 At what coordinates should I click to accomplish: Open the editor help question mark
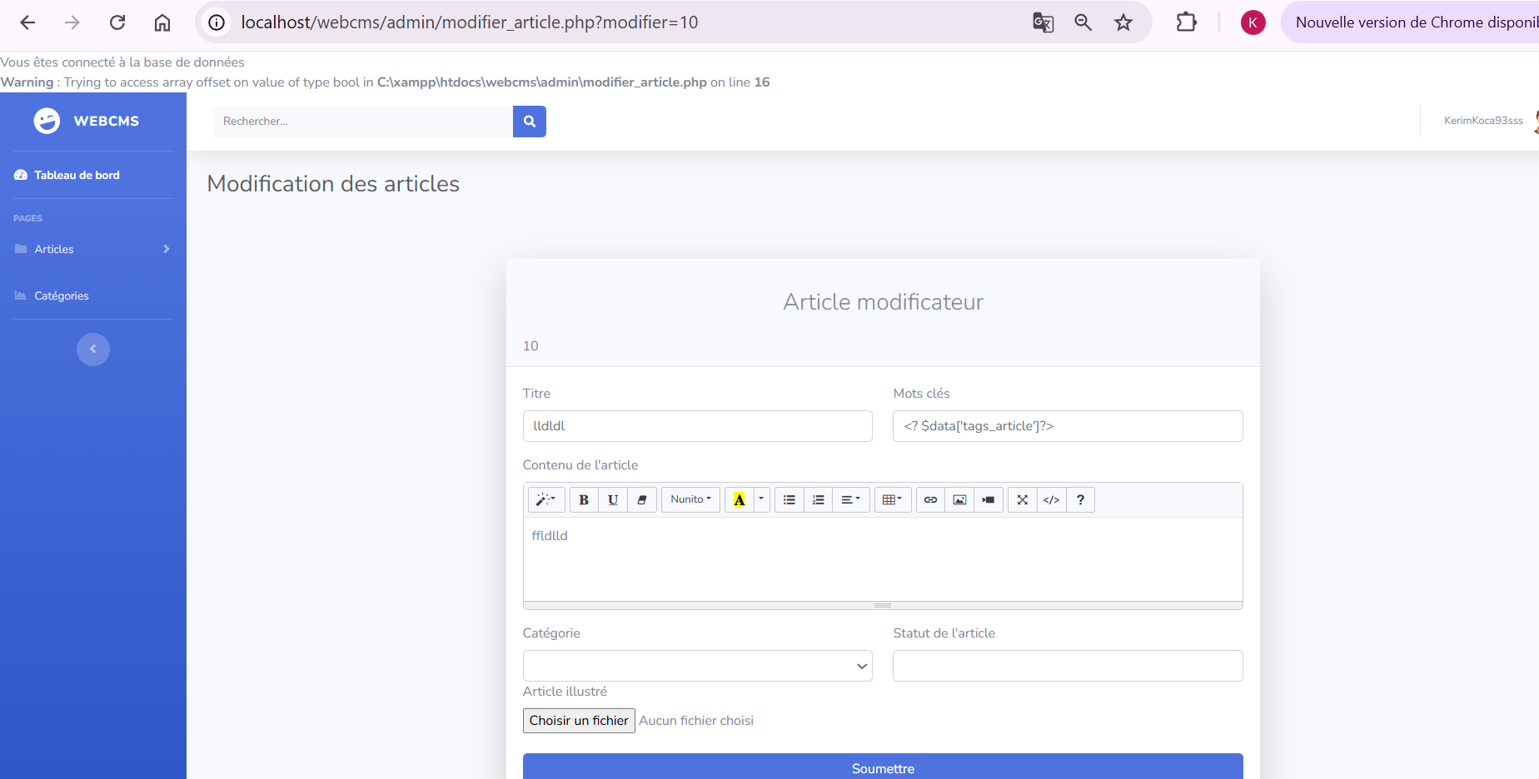pyautogui.click(x=1080, y=500)
